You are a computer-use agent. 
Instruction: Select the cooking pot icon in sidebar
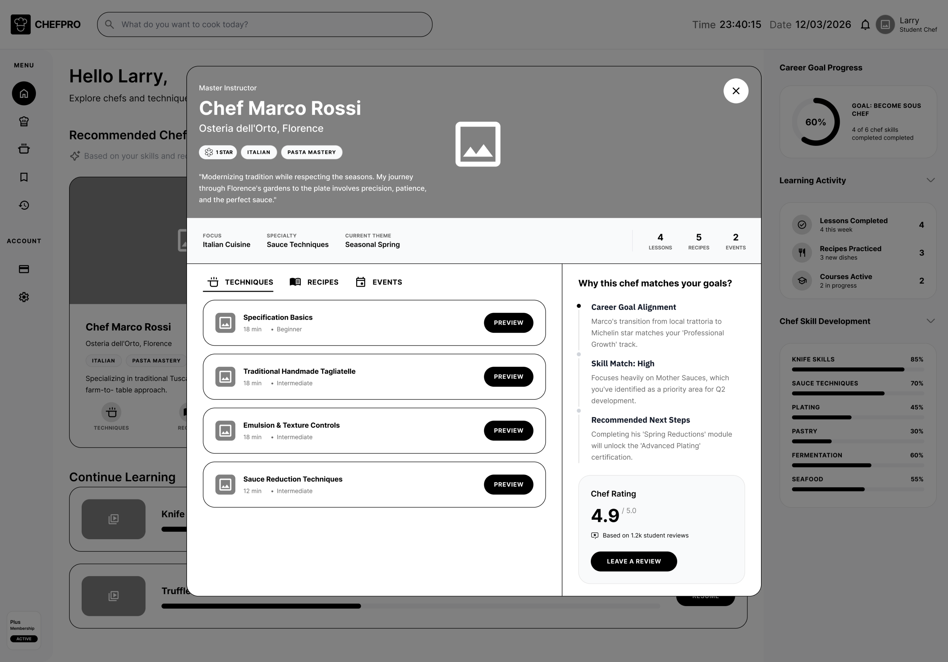(x=24, y=149)
